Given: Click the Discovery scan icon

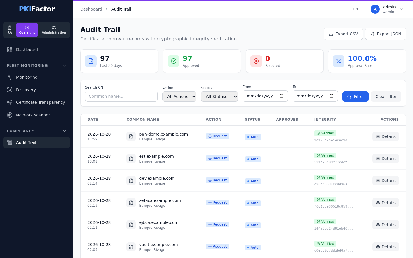Looking at the screenshot, I should [x=10, y=90].
